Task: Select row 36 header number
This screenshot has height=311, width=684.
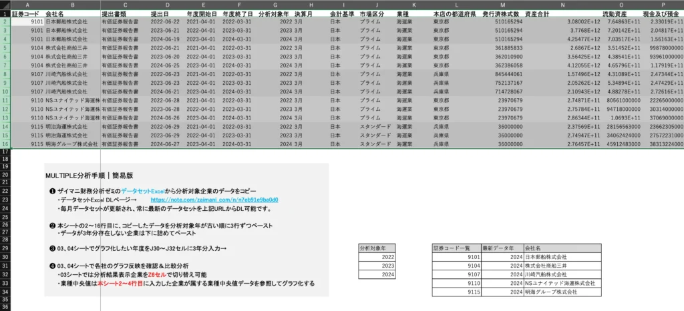Action: (5, 308)
